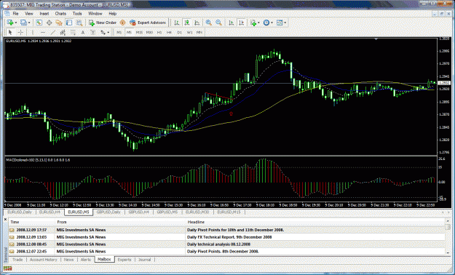
Task: Switch to the EURUSD,H4 chart tab
Action: click(50, 212)
